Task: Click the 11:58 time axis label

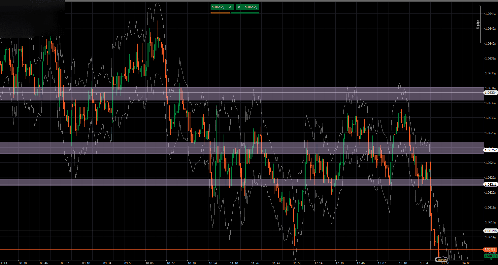Action: tap(297, 263)
